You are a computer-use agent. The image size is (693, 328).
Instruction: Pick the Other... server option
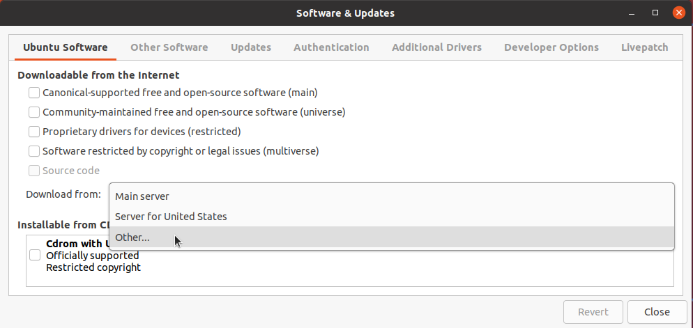tap(392, 237)
